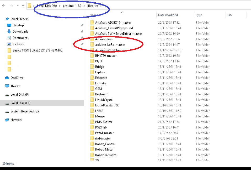The height and width of the screenshot is (170, 251).
Task: Select the RobotIRremote folder
Action: point(106,155)
